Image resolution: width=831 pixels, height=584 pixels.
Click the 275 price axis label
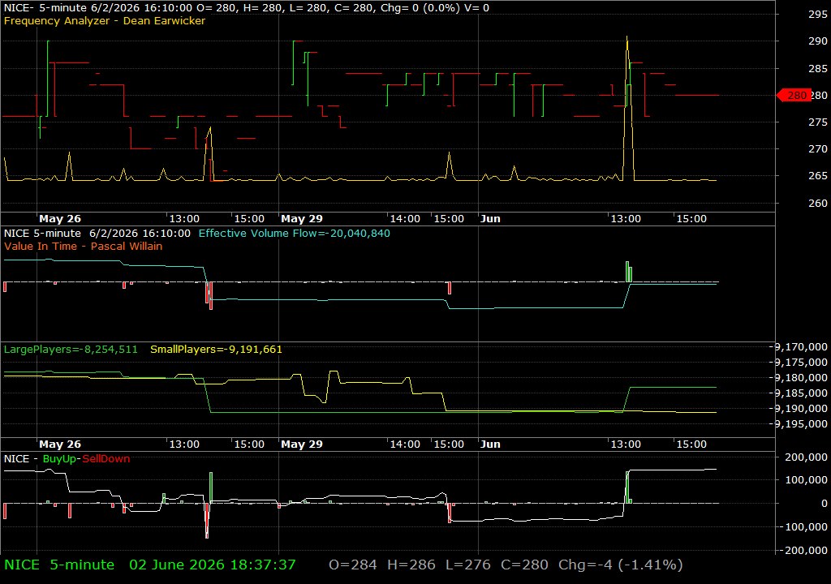(x=818, y=122)
